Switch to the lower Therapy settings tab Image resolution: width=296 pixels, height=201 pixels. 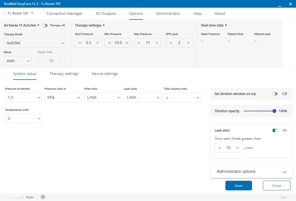coord(64,74)
